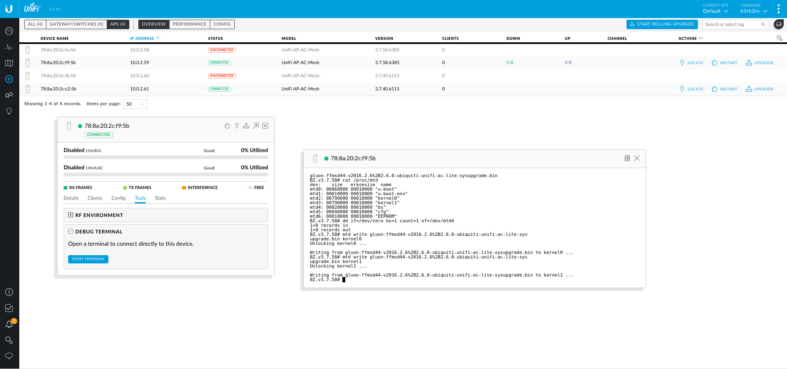Screen dimensions: 787x369
Task: Switch device list to Performance view
Action: 189,24
